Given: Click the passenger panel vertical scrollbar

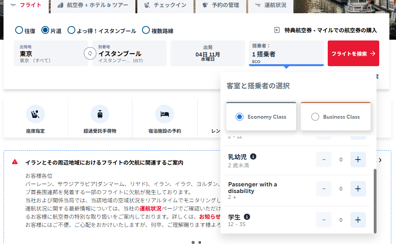Looking at the screenshot, I should (x=375, y=201).
